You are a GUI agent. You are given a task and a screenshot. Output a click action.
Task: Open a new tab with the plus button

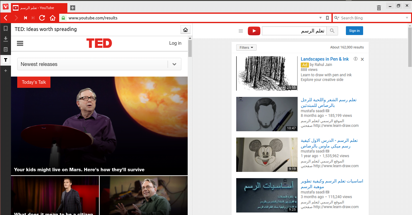click(72, 8)
